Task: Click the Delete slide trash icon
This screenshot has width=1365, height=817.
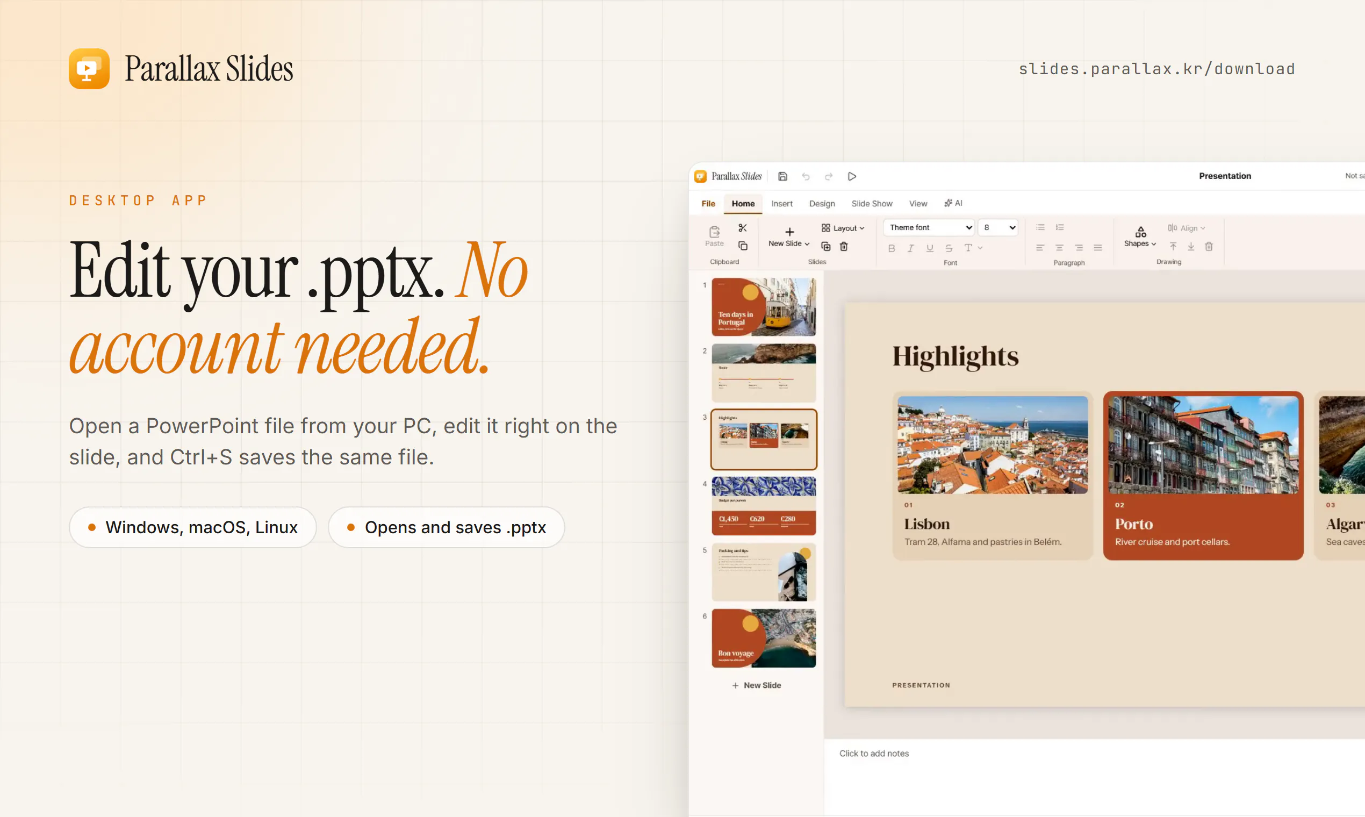Action: click(x=844, y=246)
